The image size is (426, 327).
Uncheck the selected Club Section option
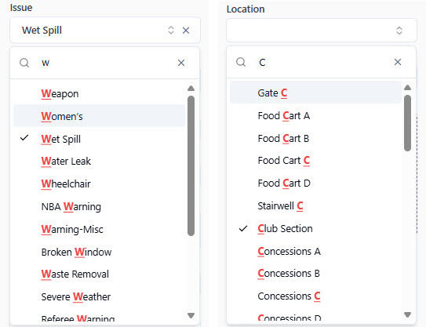coord(315,229)
